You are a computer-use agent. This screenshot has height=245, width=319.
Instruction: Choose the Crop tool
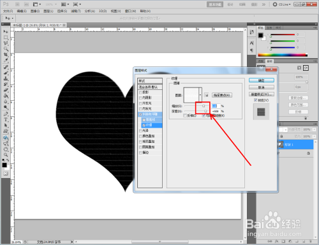[x=6, y=55]
